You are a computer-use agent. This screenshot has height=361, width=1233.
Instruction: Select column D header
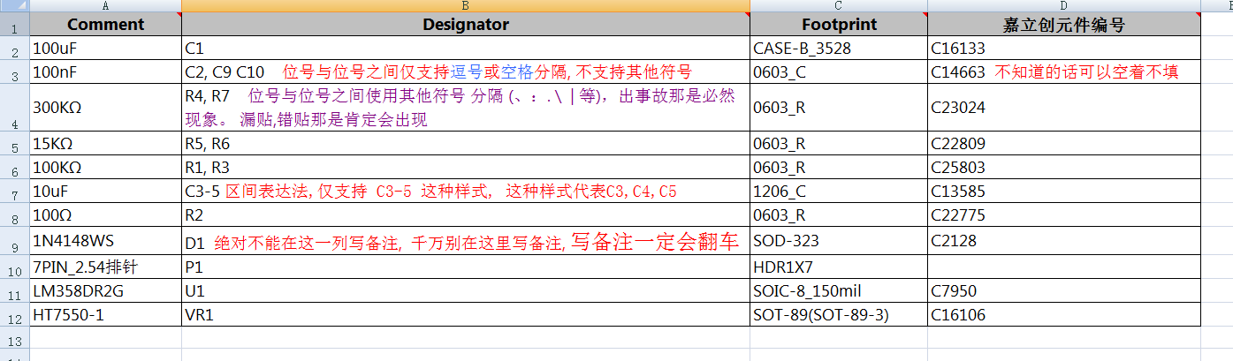pos(1063,5)
